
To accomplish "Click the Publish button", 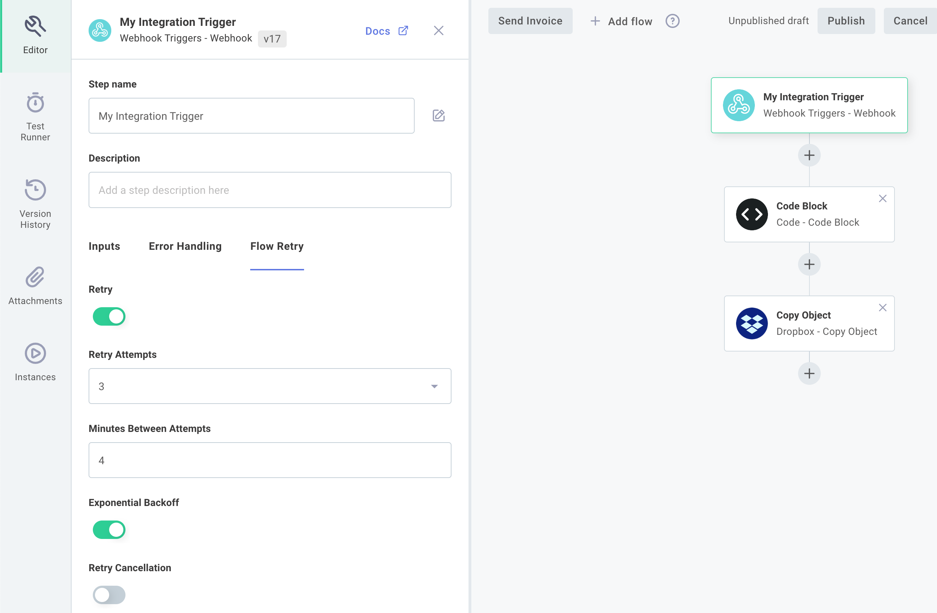I will (x=846, y=21).
